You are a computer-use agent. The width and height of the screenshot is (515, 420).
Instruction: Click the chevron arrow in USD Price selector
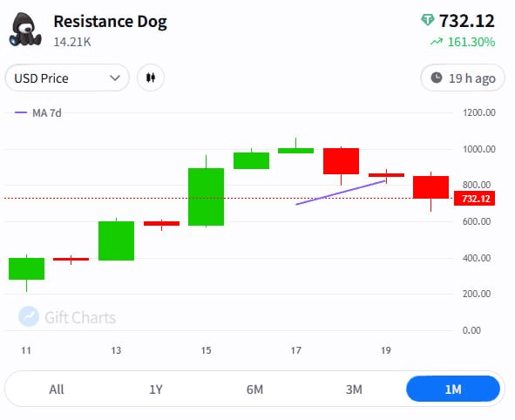[x=115, y=78]
